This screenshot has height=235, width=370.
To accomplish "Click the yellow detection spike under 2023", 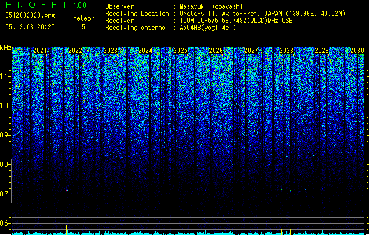I will [104, 231].
